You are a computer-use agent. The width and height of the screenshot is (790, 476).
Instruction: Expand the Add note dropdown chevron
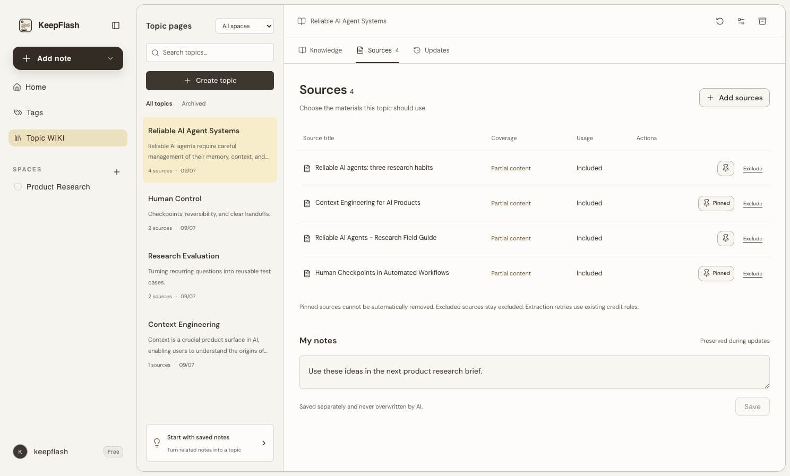pyautogui.click(x=110, y=58)
